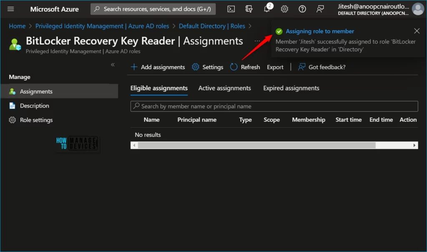
Task: Click the horizontal scrollbar right arrow
Action: 414,145
